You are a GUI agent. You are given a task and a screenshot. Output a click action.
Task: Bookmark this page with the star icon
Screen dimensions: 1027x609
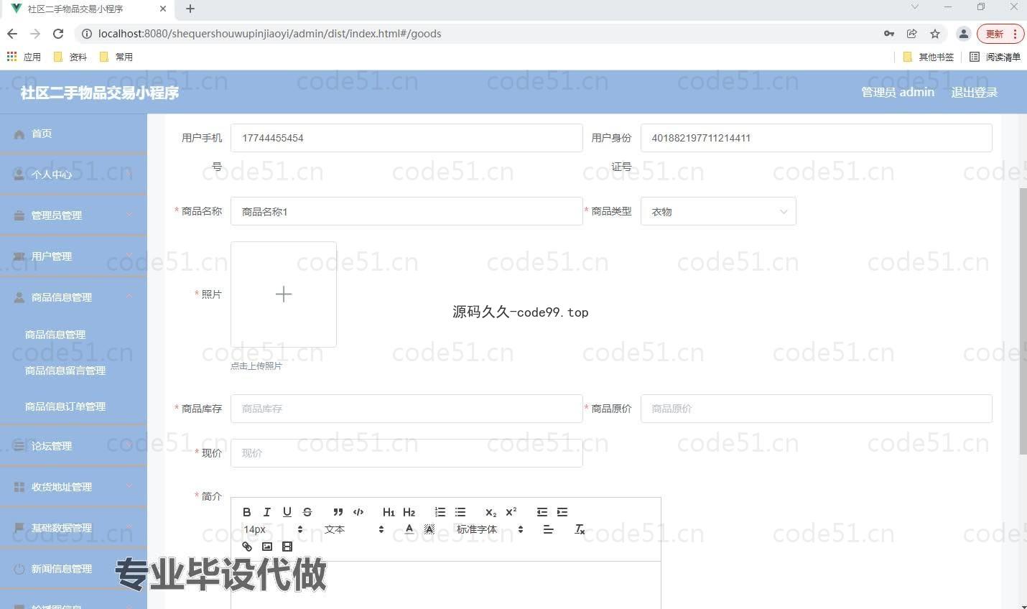(x=934, y=34)
